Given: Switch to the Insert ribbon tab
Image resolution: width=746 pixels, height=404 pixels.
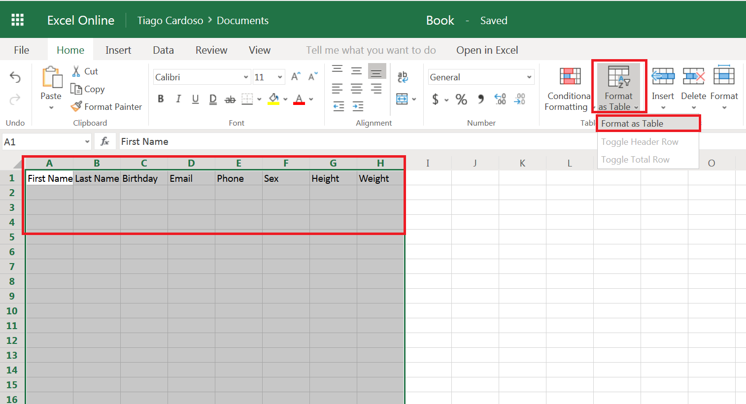Looking at the screenshot, I should coord(118,50).
